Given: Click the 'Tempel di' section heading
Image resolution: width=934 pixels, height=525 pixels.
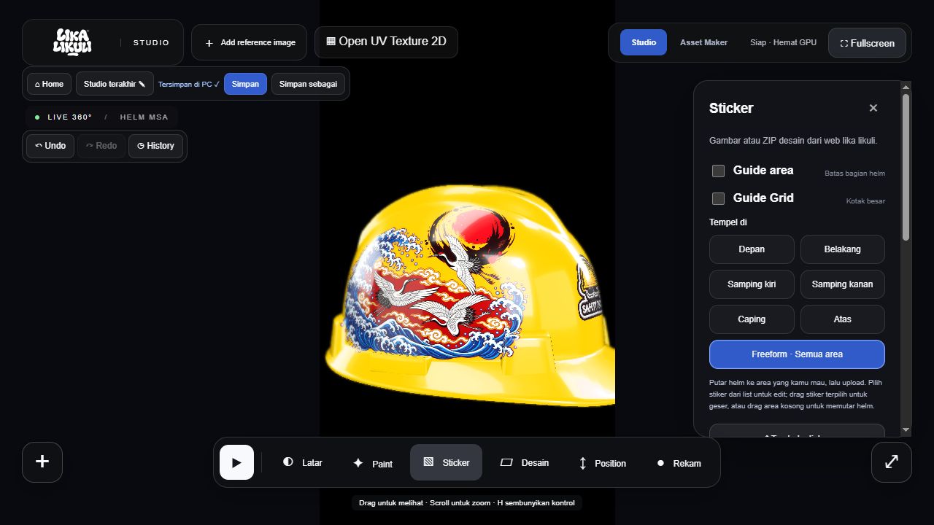Looking at the screenshot, I should pos(728,222).
